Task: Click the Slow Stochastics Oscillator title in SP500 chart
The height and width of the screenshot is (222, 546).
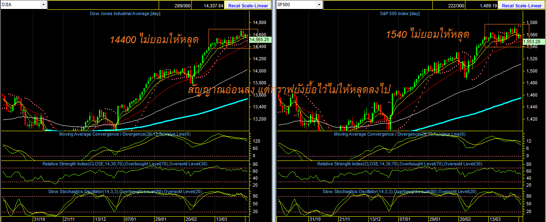Action: [x=400, y=191]
